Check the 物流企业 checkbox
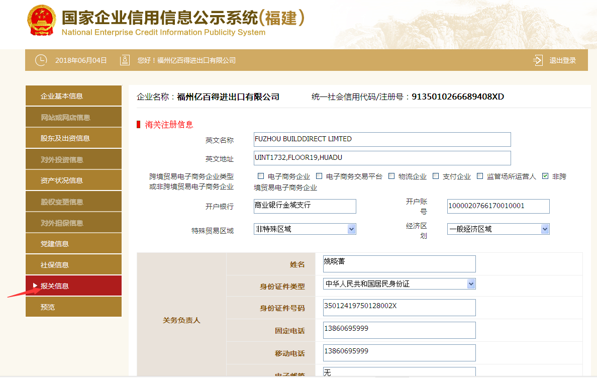Image resolution: width=597 pixels, height=378 pixels. (x=391, y=176)
